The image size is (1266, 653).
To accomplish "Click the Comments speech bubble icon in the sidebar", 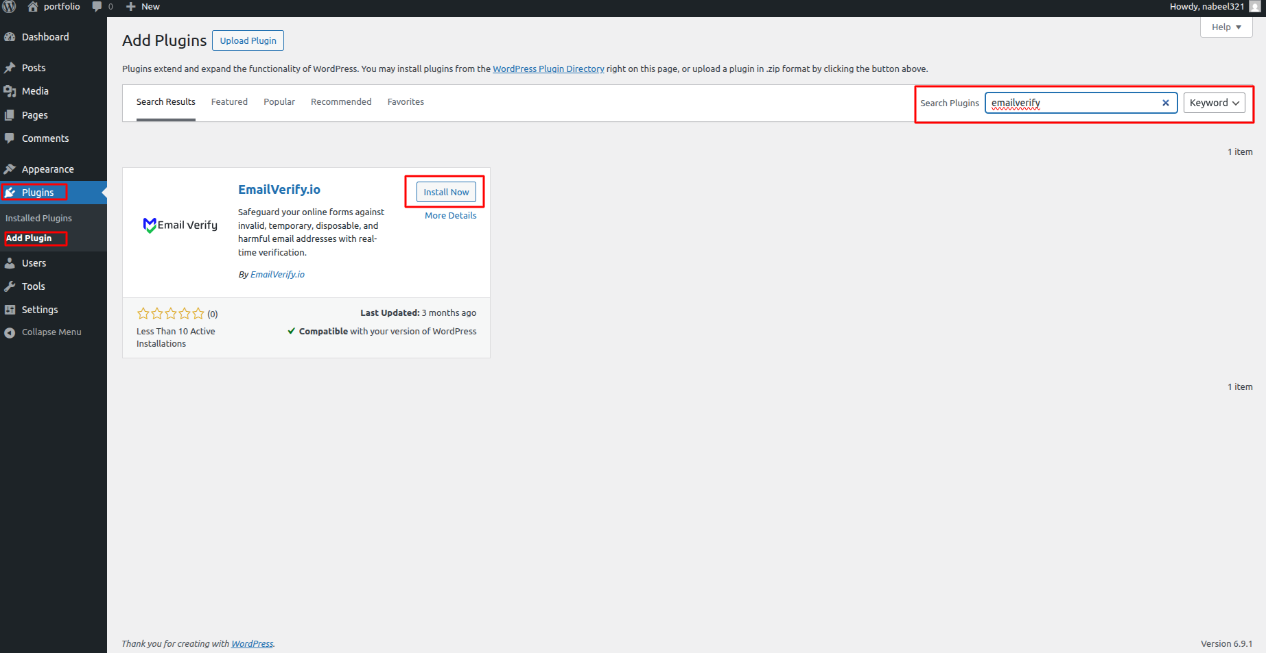I will pos(10,138).
